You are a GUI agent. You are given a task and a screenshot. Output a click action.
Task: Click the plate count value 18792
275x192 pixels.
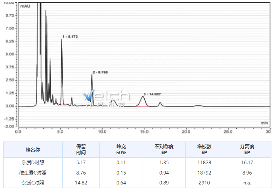(x=204, y=173)
